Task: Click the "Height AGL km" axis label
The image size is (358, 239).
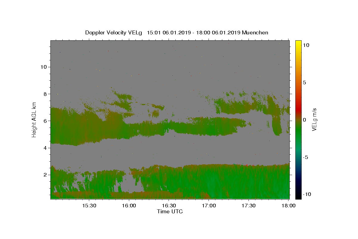Action: [34, 119]
